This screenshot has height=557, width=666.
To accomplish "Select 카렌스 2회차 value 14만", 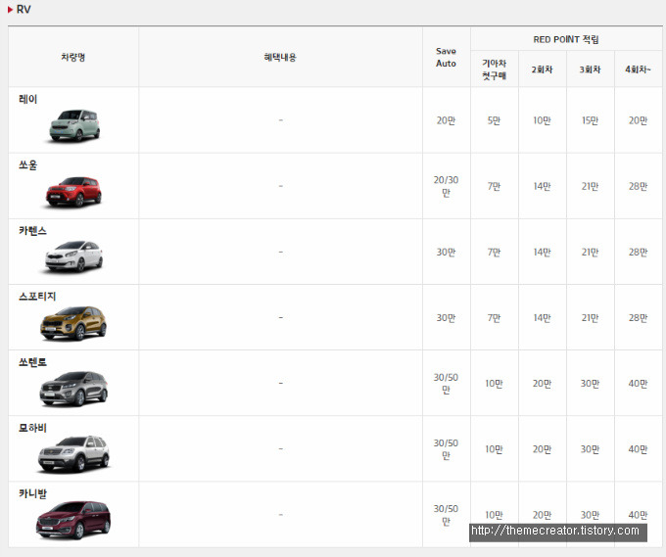I will (542, 253).
